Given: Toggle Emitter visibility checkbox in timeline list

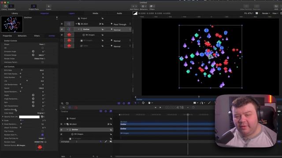Looking at the screenshot, I should pyautogui.click(x=61, y=129).
